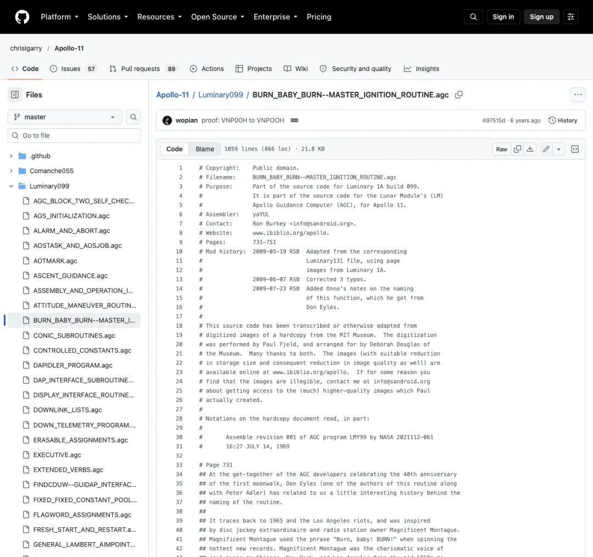Viewport: 593px width, 557px height.
Task: Open CONIC_SUBROUTINES.agc in file tree
Action: tap(74, 335)
